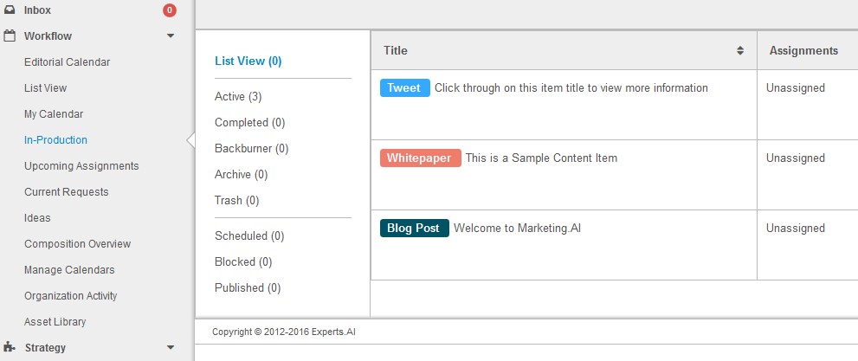Click the red Inbox notification badge
This screenshot has width=858, height=361.
170,10
